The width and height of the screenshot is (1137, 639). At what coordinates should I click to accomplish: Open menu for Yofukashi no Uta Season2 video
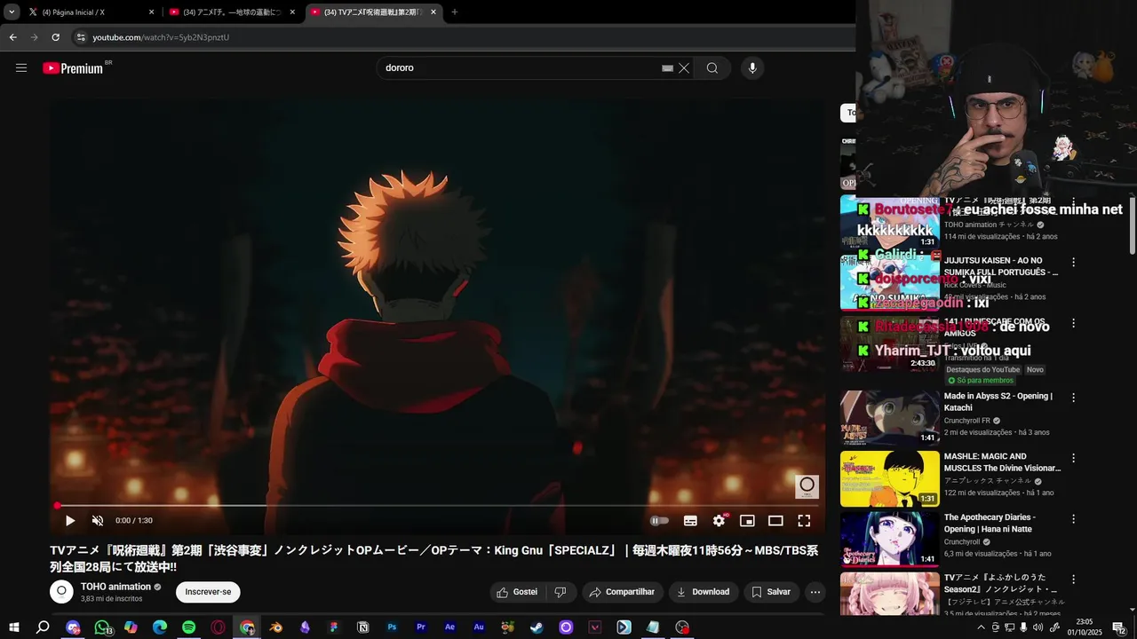click(1074, 579)
